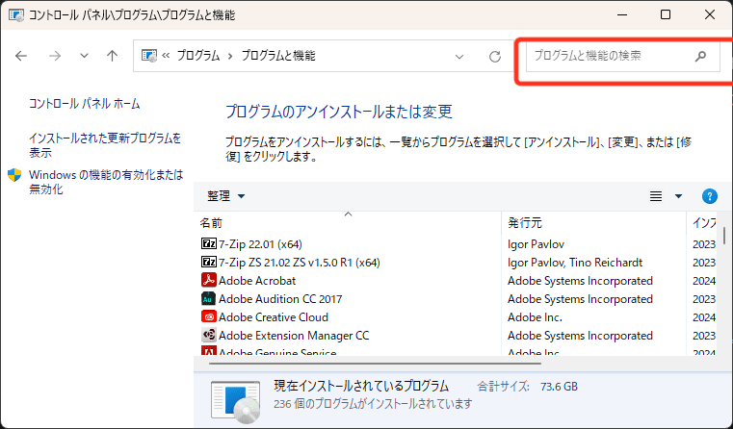This screenshot has height=429, width=733.
Task: Select the Adobe Acrobat entry
Action: pos(257,281)
